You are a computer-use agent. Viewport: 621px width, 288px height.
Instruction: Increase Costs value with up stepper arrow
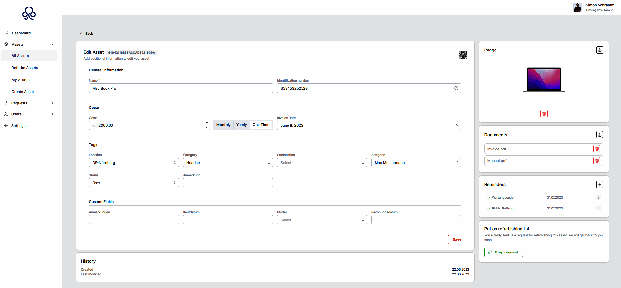click(x=207, y=123)
